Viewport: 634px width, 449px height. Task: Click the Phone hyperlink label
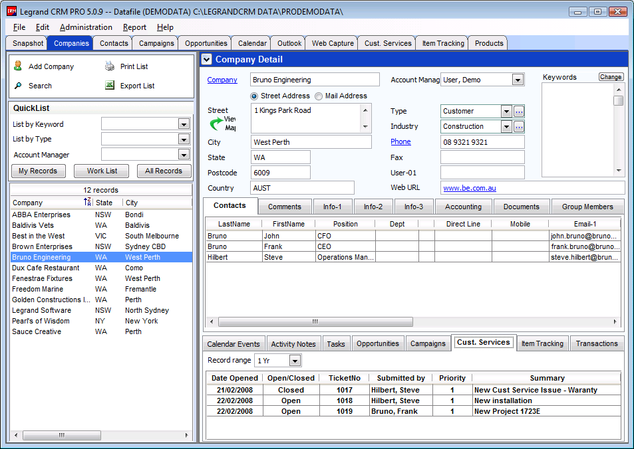[400, 141]
